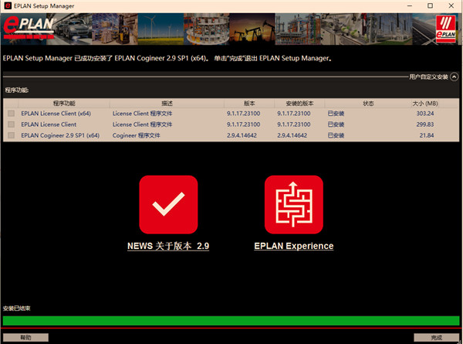Click the 帮助 help button
Image resolution: width=463 pixels, height=344 pixels.
point(25,337)
